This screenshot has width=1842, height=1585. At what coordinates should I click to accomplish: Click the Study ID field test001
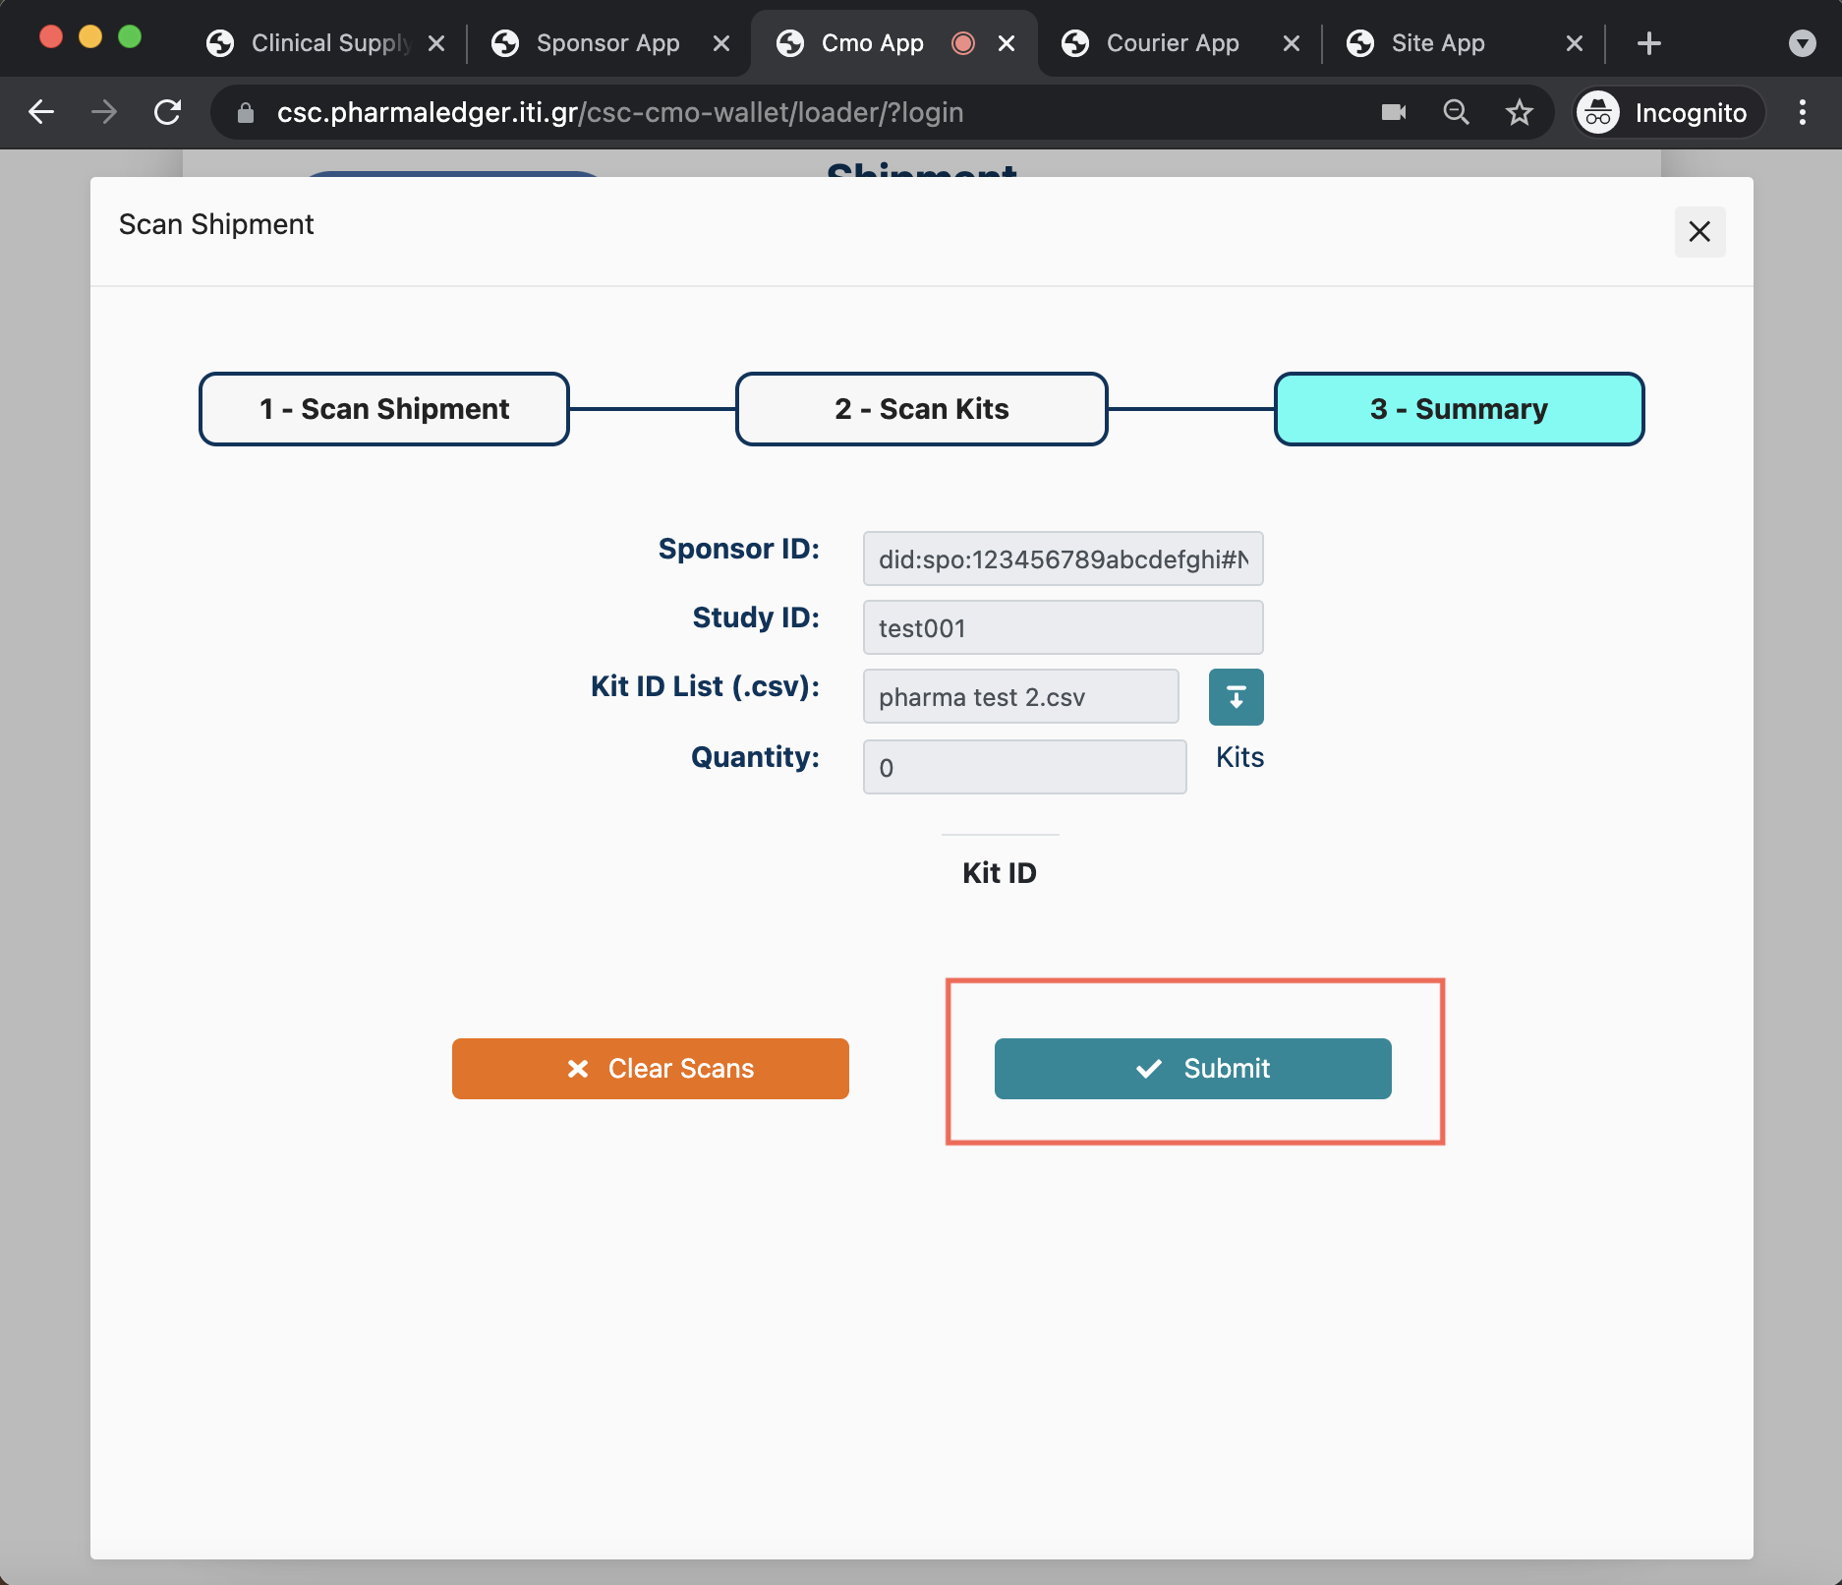(1064, 627)
